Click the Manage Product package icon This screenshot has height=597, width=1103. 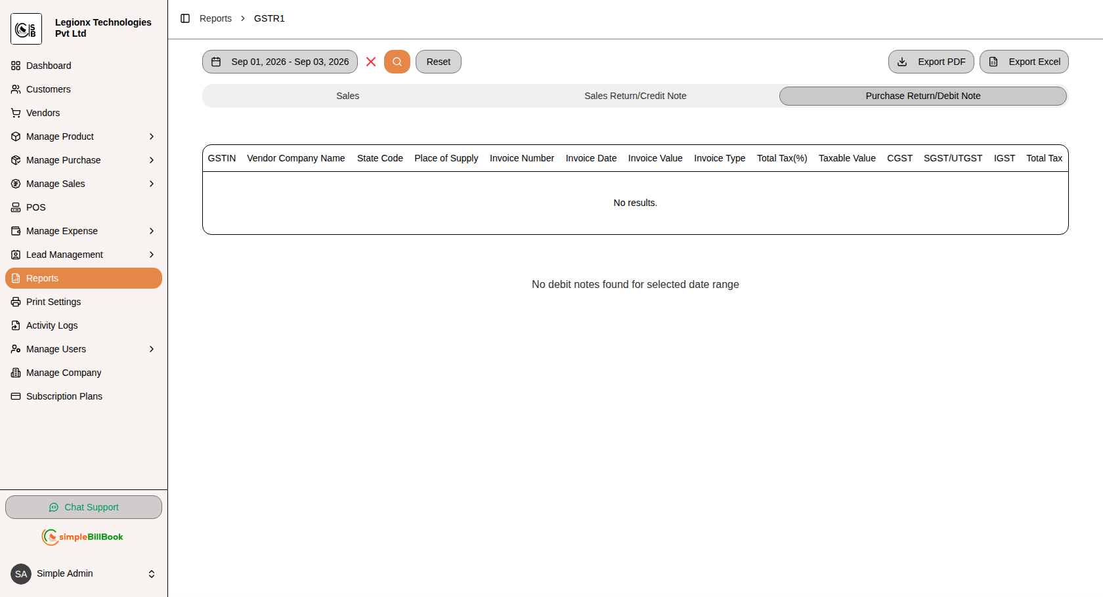(x=16, y=136)
